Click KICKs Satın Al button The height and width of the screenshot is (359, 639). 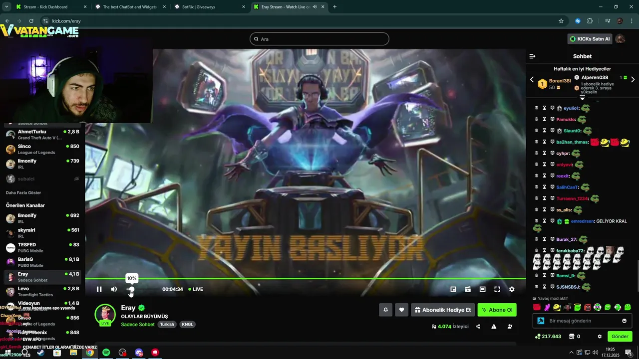(590, 39)
